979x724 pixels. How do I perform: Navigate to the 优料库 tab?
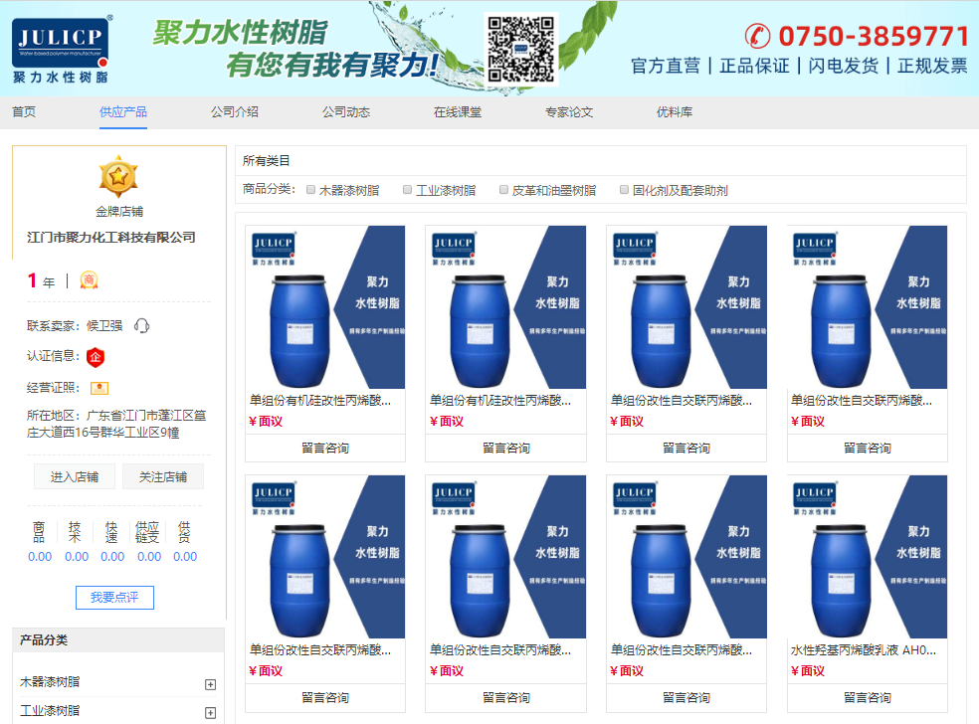tap(675, 112)
